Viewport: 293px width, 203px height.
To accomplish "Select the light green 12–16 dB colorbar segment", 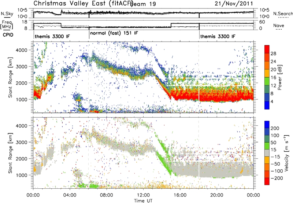I will point(267,81).
